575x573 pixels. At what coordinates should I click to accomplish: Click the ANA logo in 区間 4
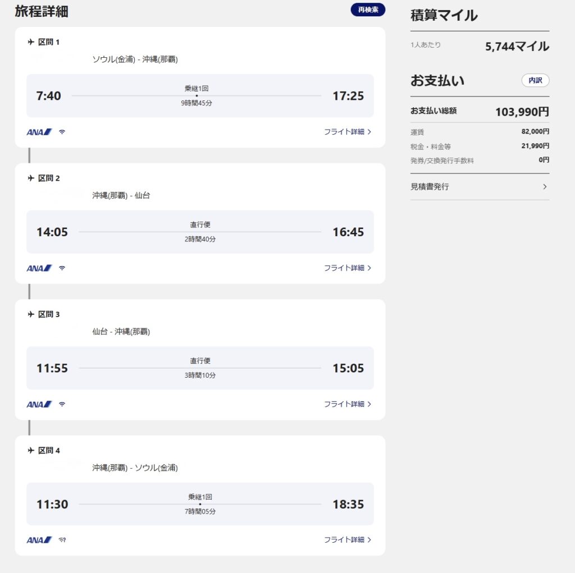[x=39, y=540]
